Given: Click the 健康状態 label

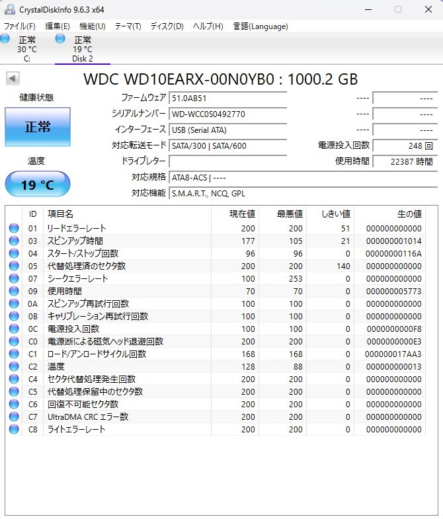Looking at the screenshot, I should coord(36,97).
